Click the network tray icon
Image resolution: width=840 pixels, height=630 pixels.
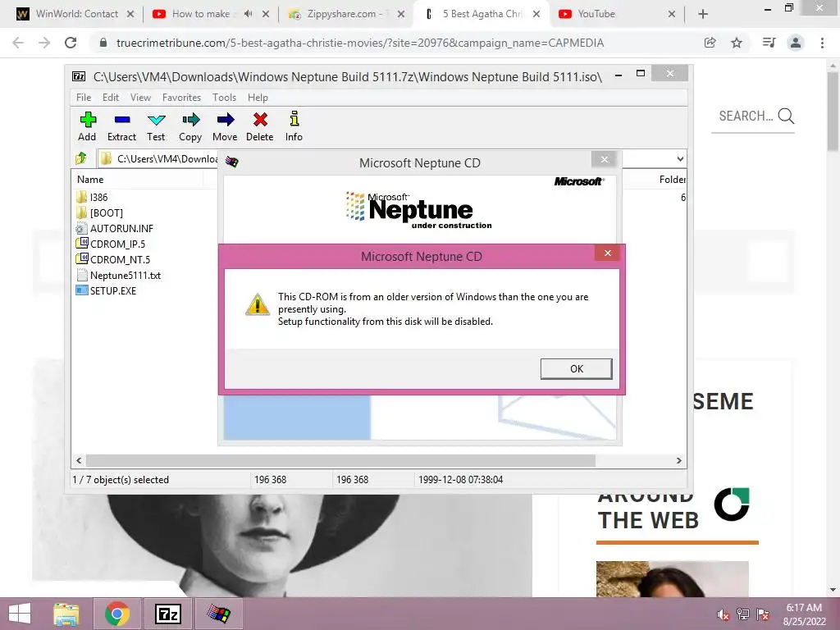click(x=743, y=614)
